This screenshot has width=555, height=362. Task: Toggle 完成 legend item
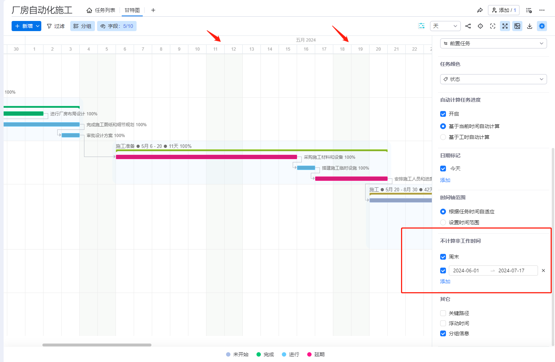pos(265,354)
